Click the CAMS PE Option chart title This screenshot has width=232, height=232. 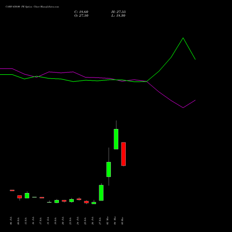32,7
